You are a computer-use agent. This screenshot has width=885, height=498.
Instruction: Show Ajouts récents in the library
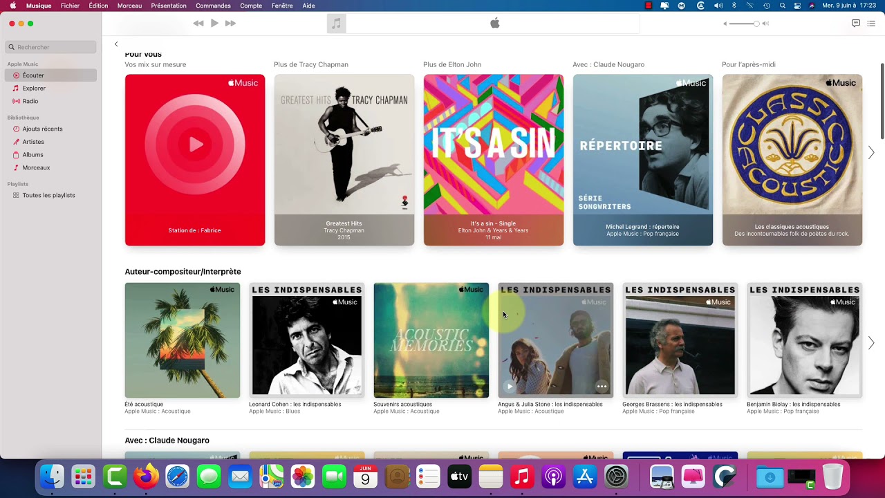[51, 129]
